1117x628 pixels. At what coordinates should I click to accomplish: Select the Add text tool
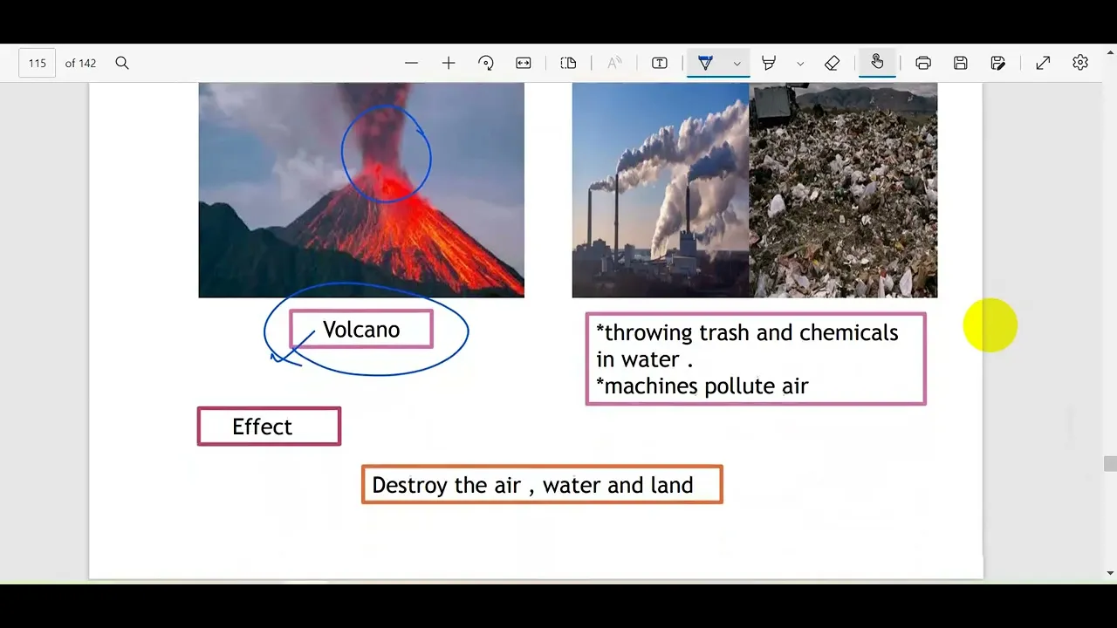point(660,63)
